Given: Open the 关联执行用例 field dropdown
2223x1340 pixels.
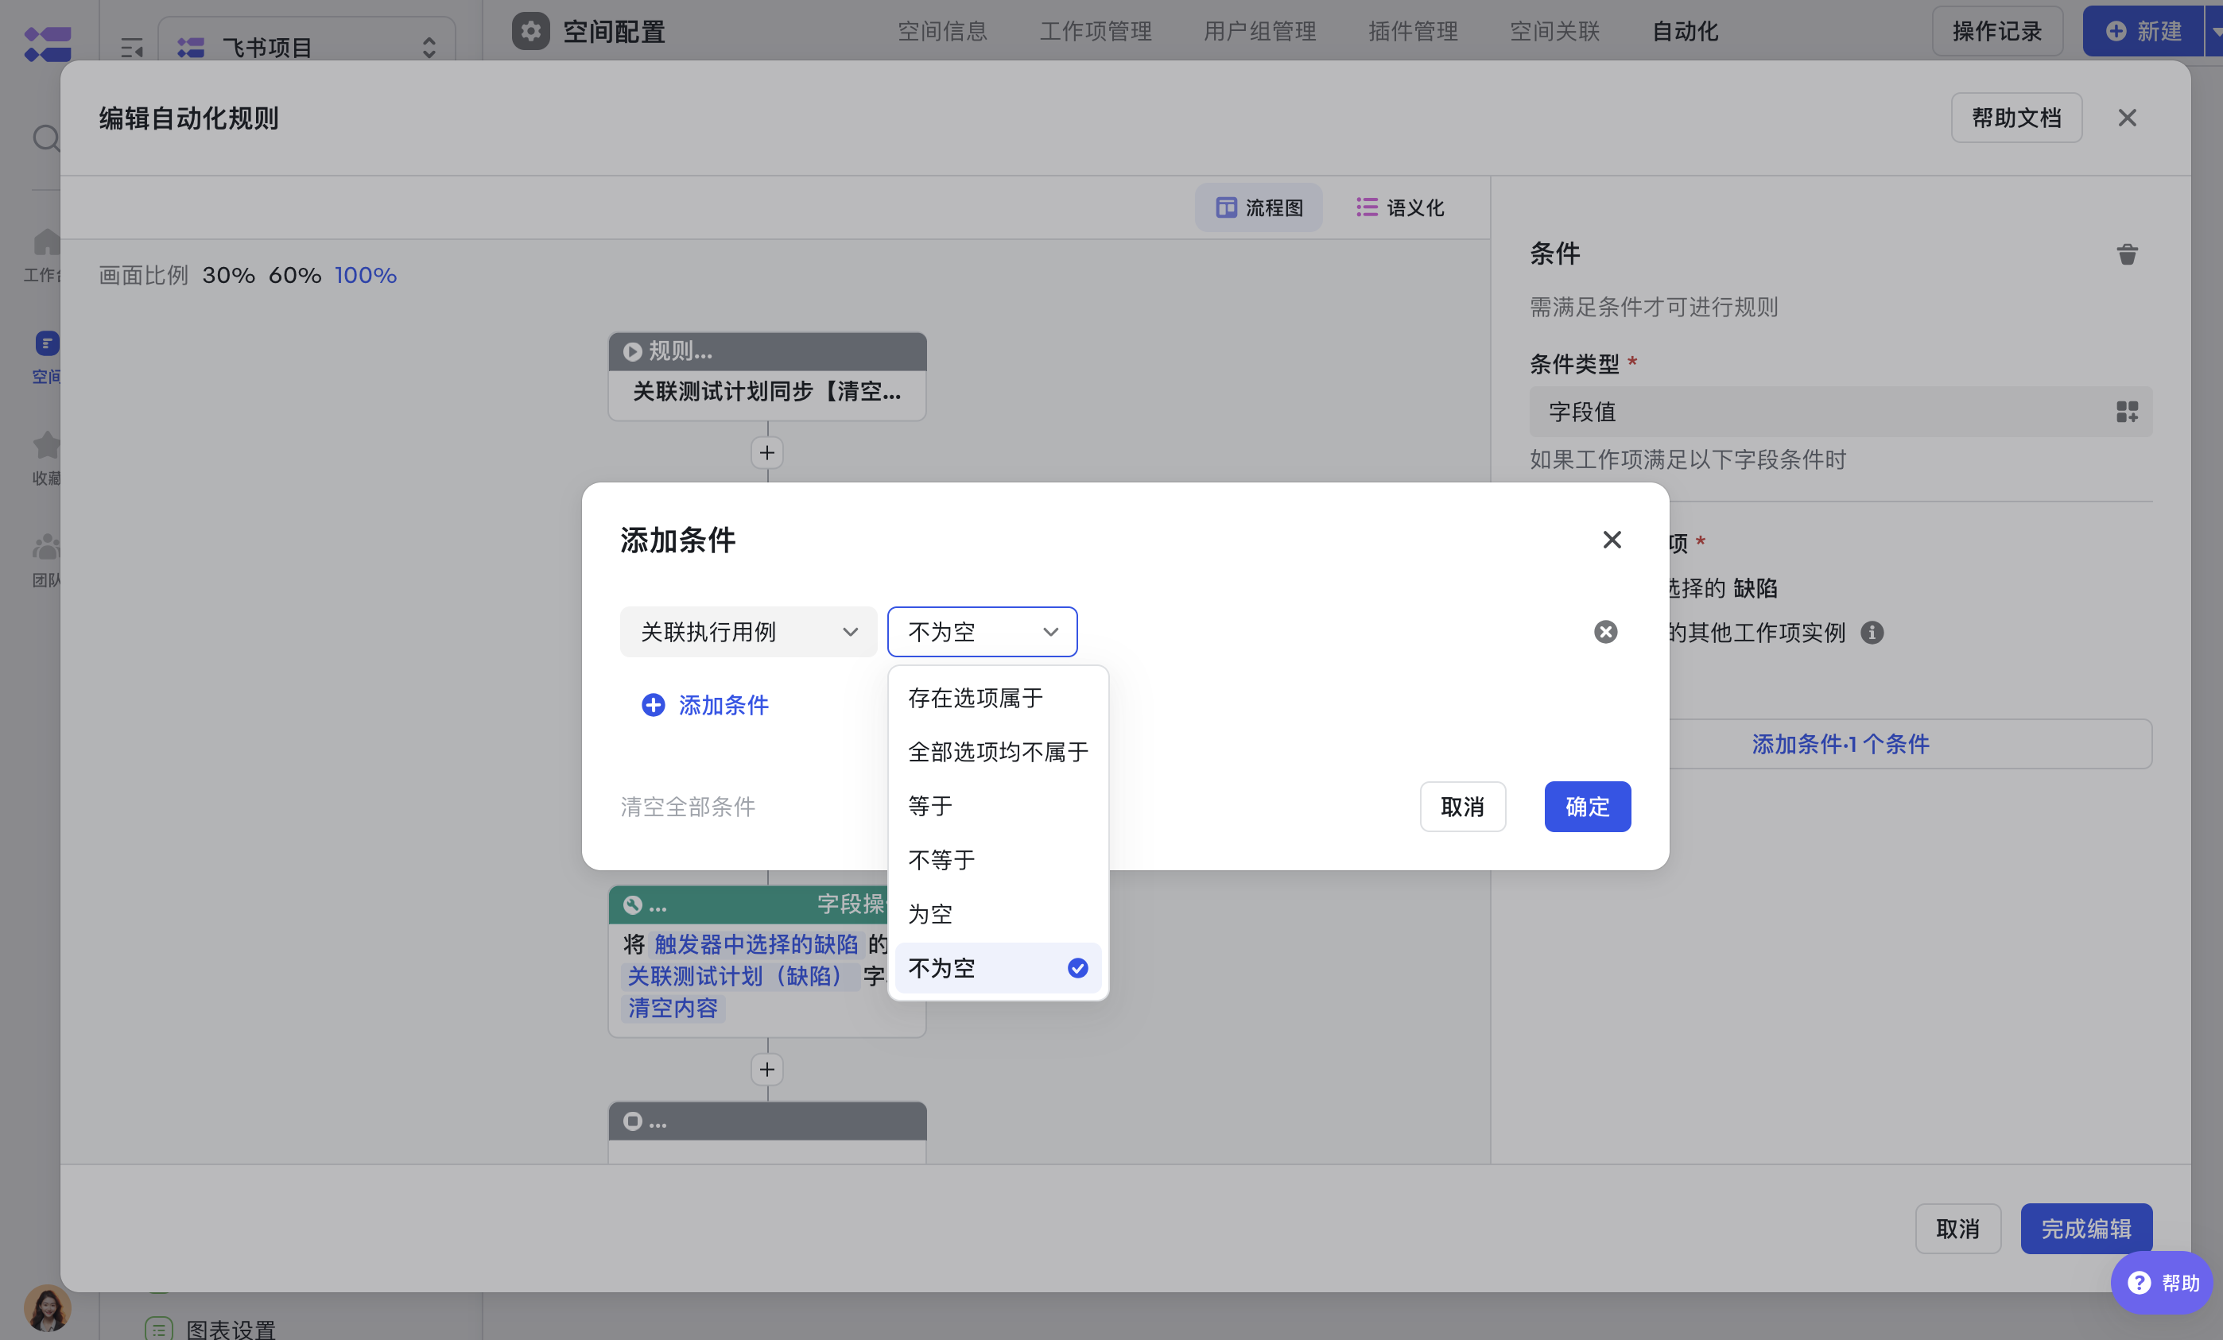Looking at the screenshot, I should click(x=748, y=631).
